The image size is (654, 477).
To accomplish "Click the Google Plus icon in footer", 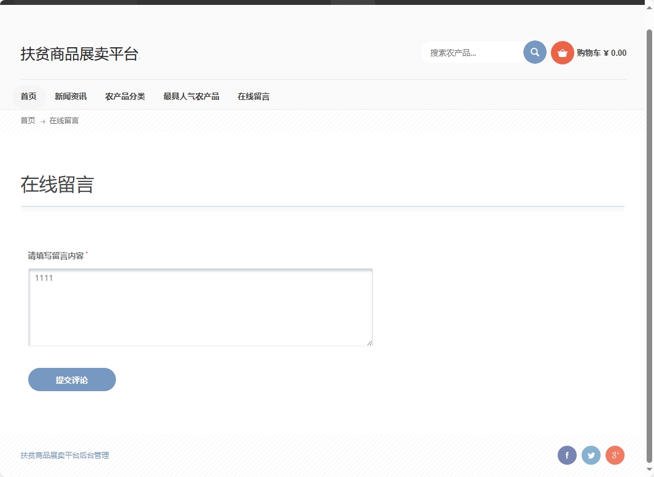I will click(x=615, y=455).
